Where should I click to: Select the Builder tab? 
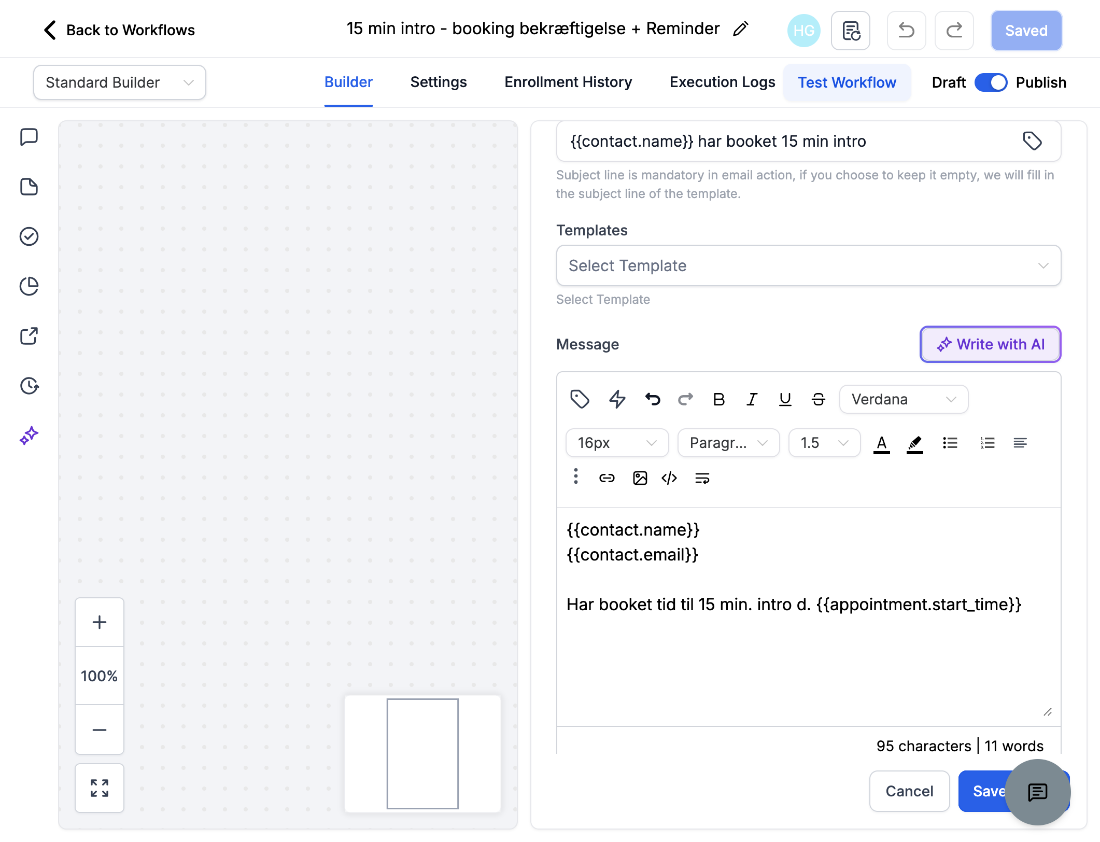point(348,82)
